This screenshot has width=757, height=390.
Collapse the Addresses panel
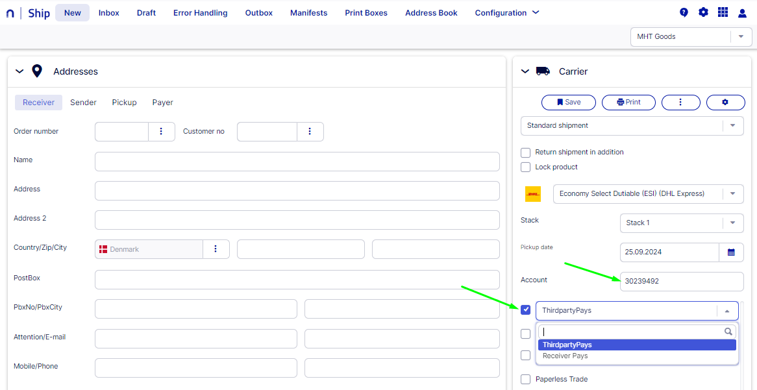[19, 71]
